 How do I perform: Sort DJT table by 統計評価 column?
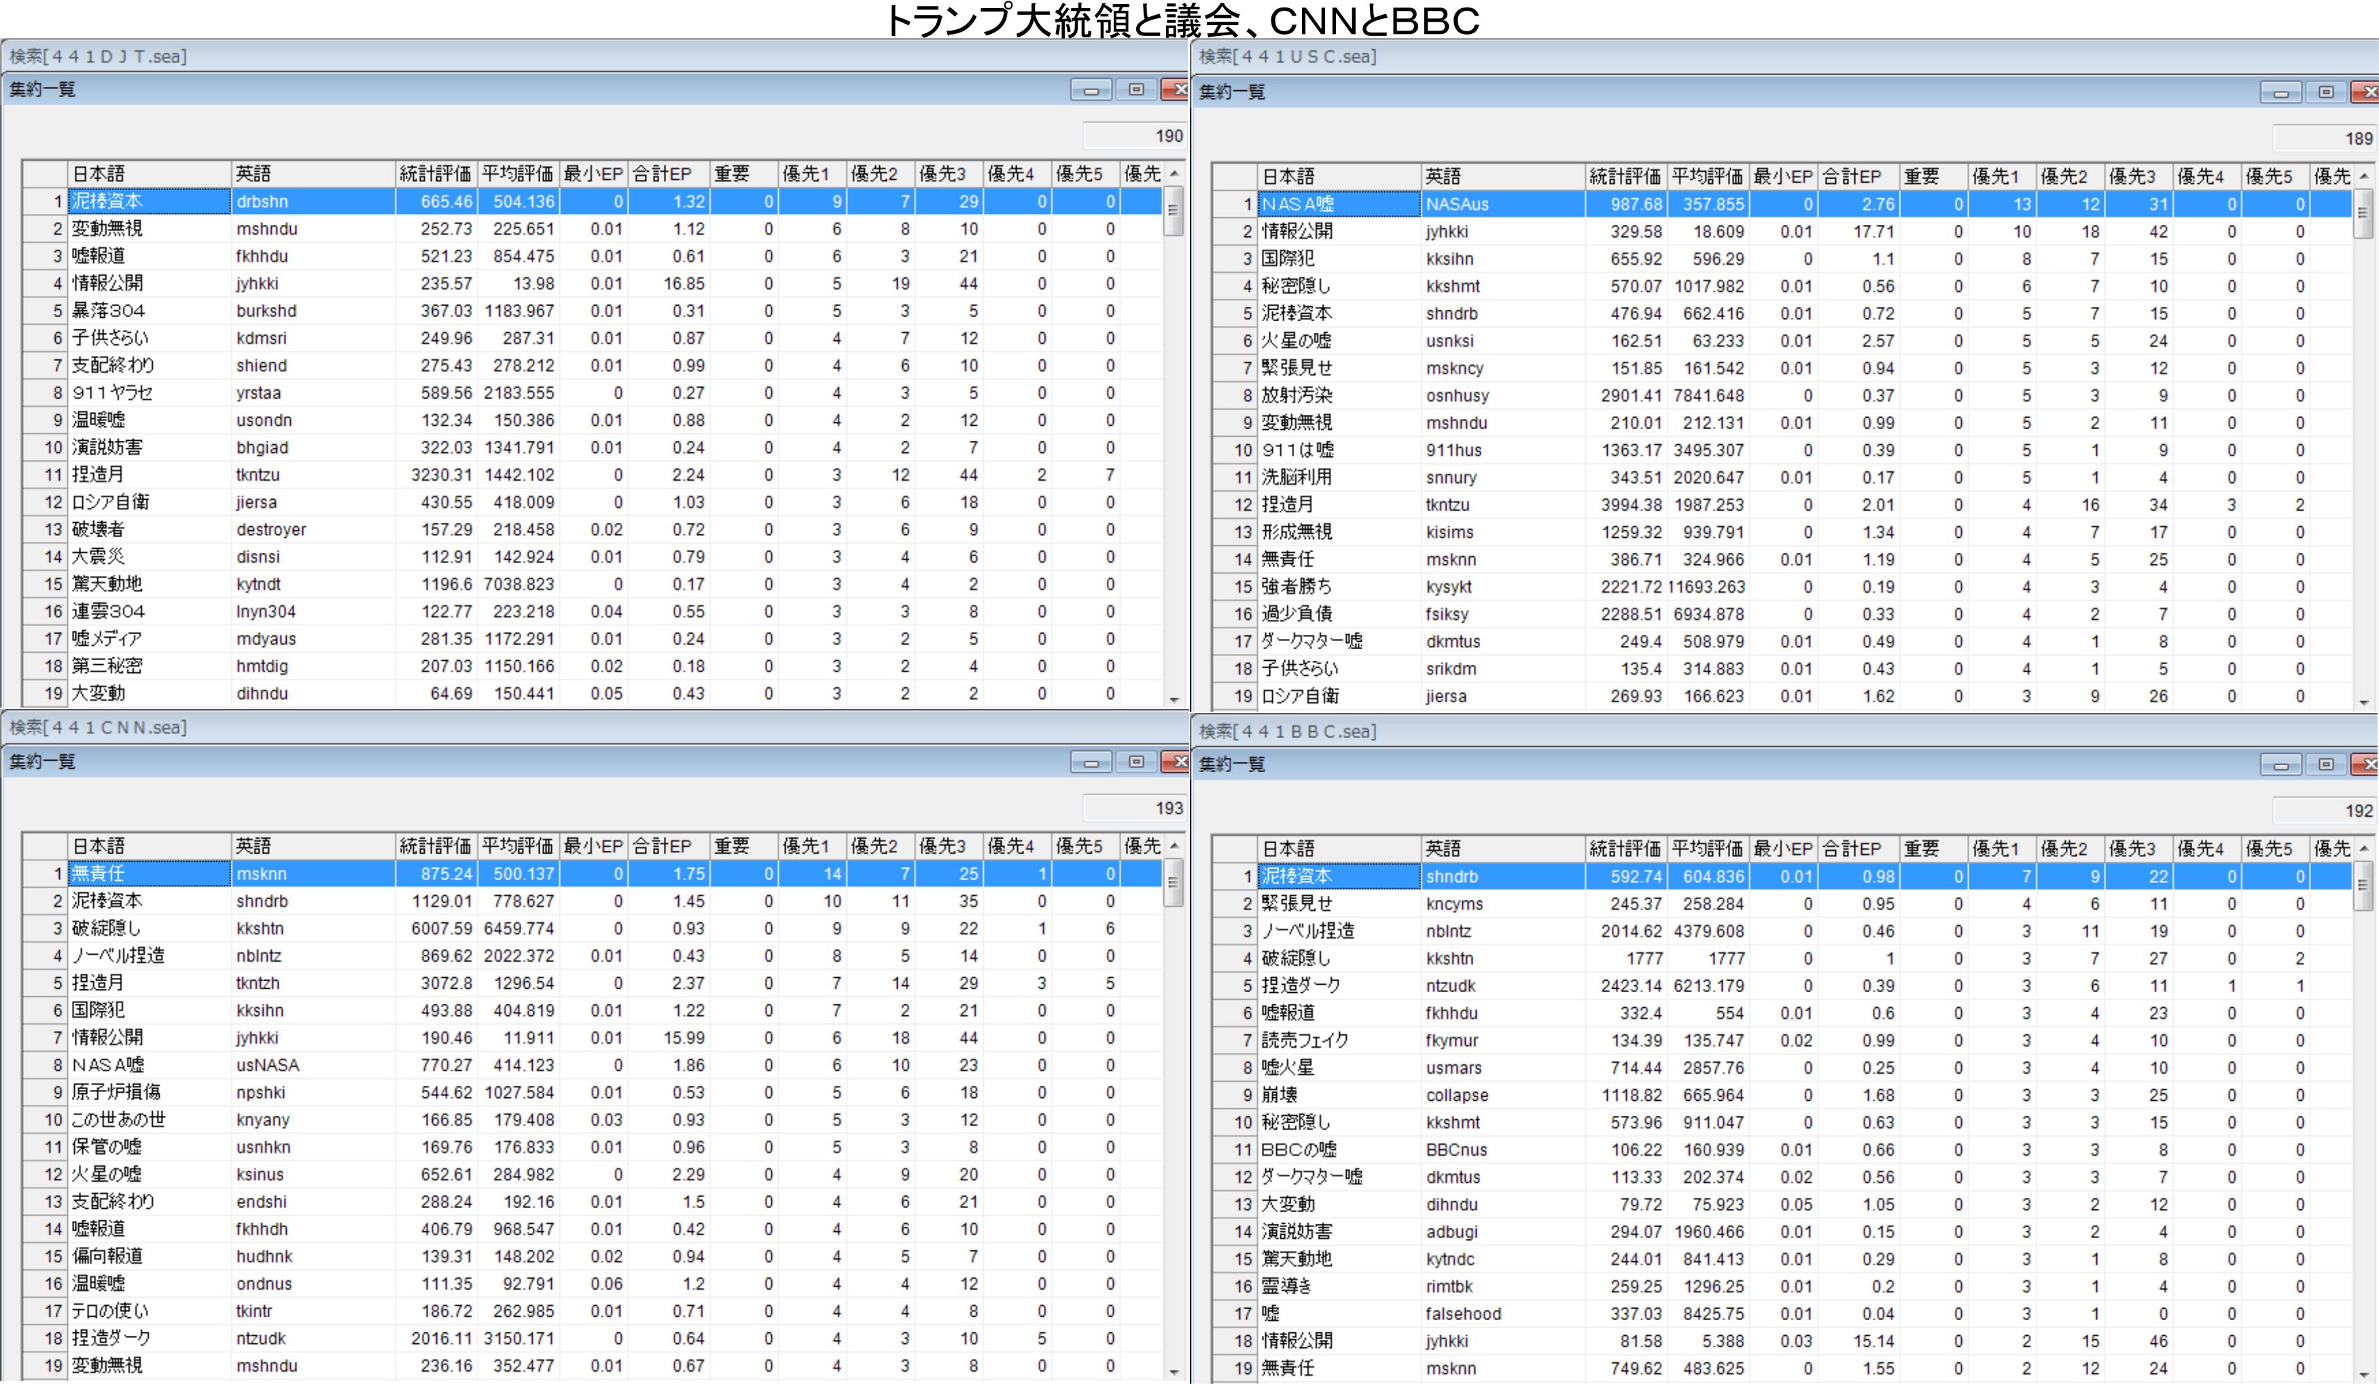point(435,174)
